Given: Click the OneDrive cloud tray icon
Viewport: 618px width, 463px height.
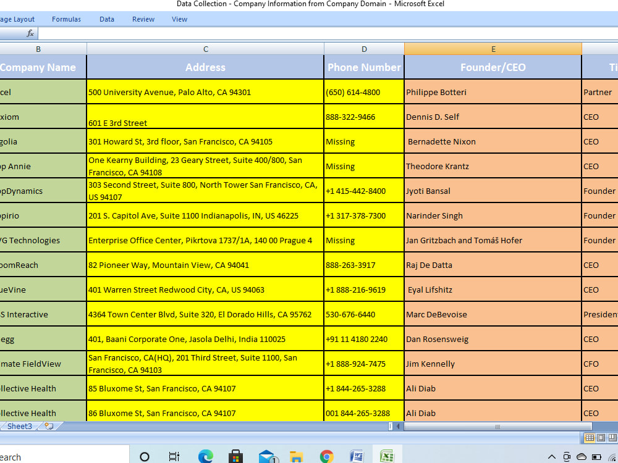Looking at the screenshot, I should click(x=582, y=457).
